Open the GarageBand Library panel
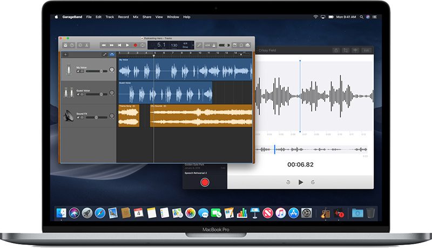432x248 pixels. click(65, 45)
